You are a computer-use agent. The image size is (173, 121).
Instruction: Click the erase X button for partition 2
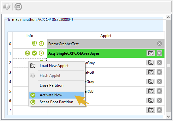pyautogui.click(x=159, y=63)
